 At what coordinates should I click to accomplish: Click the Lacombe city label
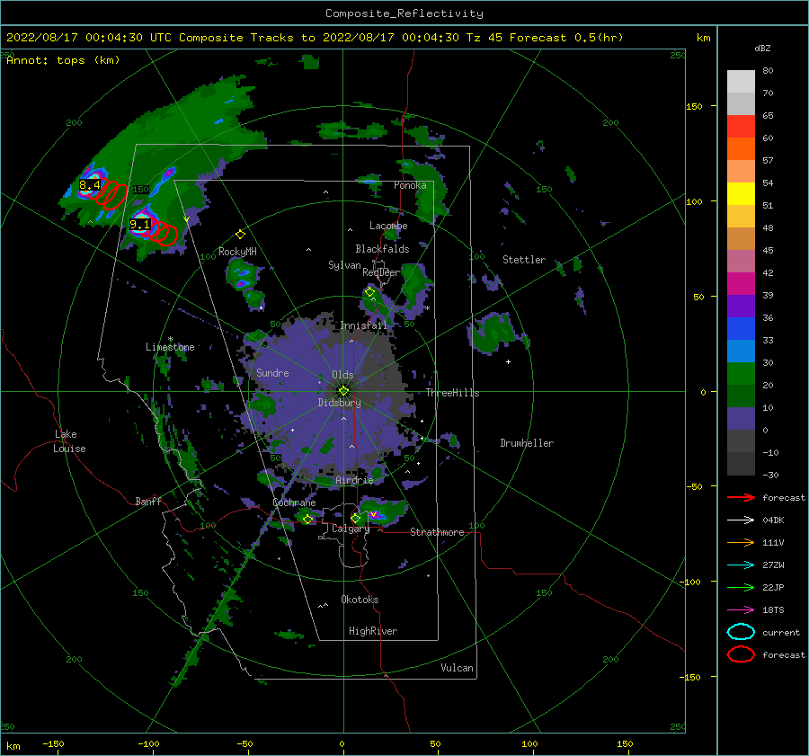388,226
